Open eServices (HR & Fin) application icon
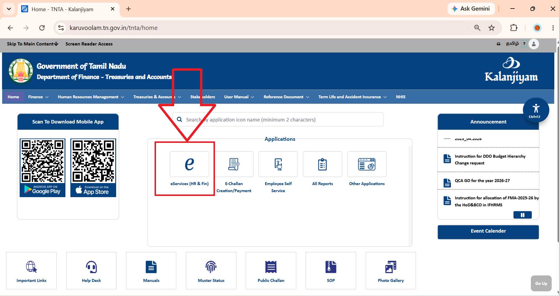Image resolution: width=559 pixels, height=296 pixels. tap(189, 164)
